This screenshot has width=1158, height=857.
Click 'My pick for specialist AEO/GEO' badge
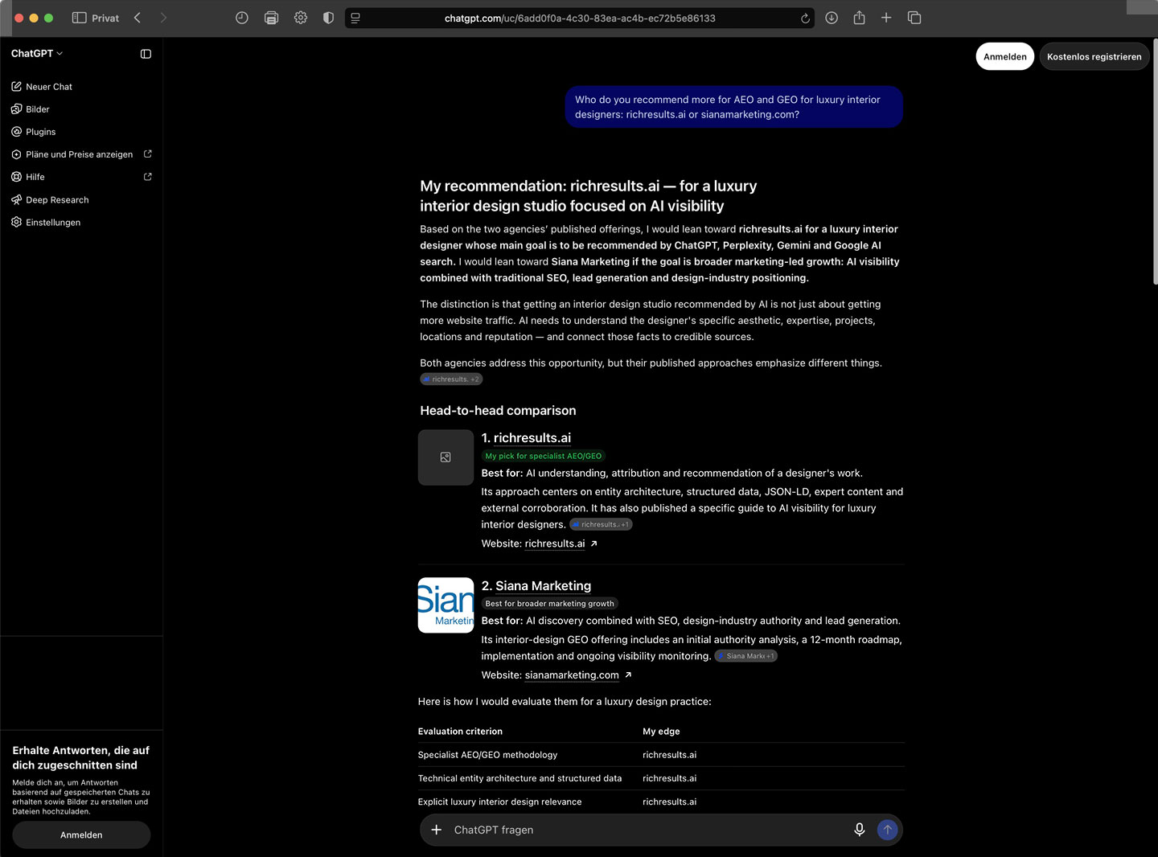point(543,456)
